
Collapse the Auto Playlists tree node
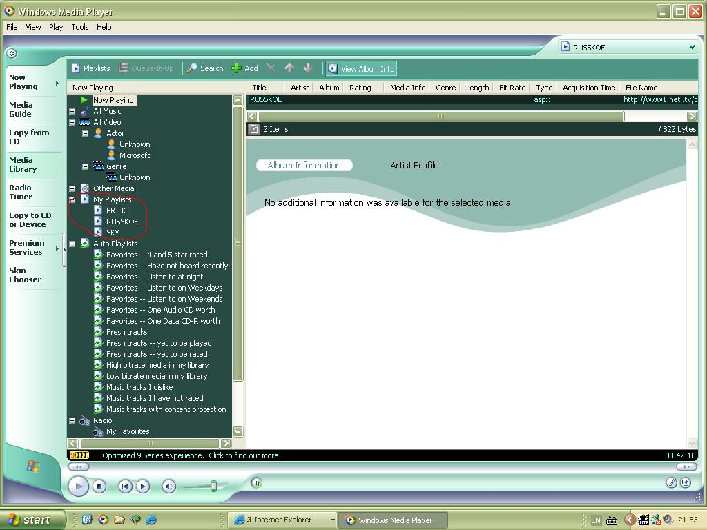click(72, 244)
